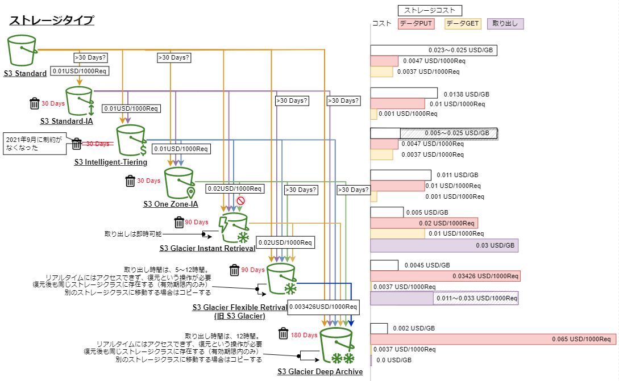619x381 pixels.
Task: Click trash can icon beside 180 Days
Action: (x=284, y=333)
